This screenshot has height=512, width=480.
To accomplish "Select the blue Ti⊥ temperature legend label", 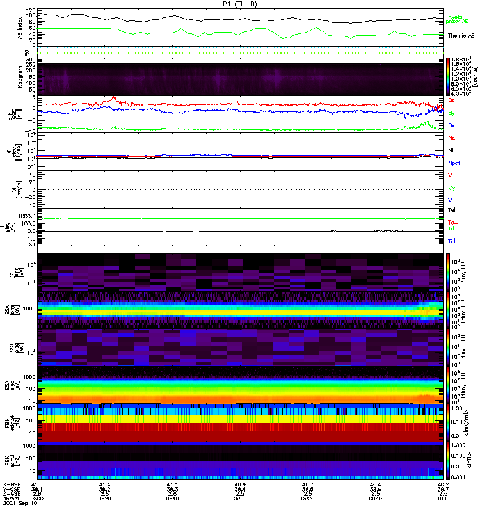I will click(x=452, y=241).
